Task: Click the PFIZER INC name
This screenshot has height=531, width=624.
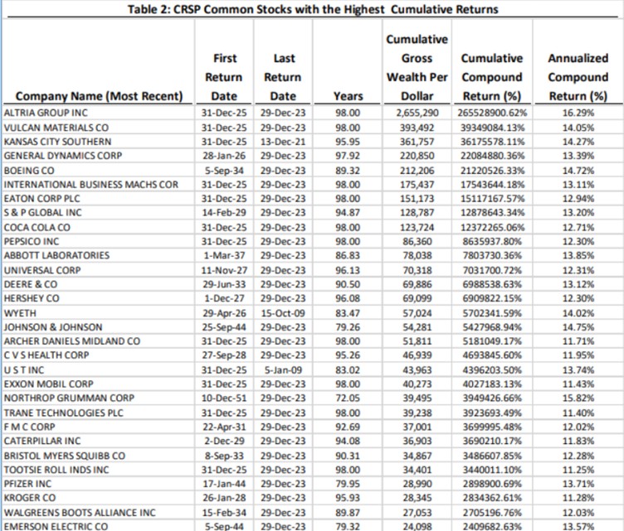Action: pyautogui.click(x=27, y=484)
